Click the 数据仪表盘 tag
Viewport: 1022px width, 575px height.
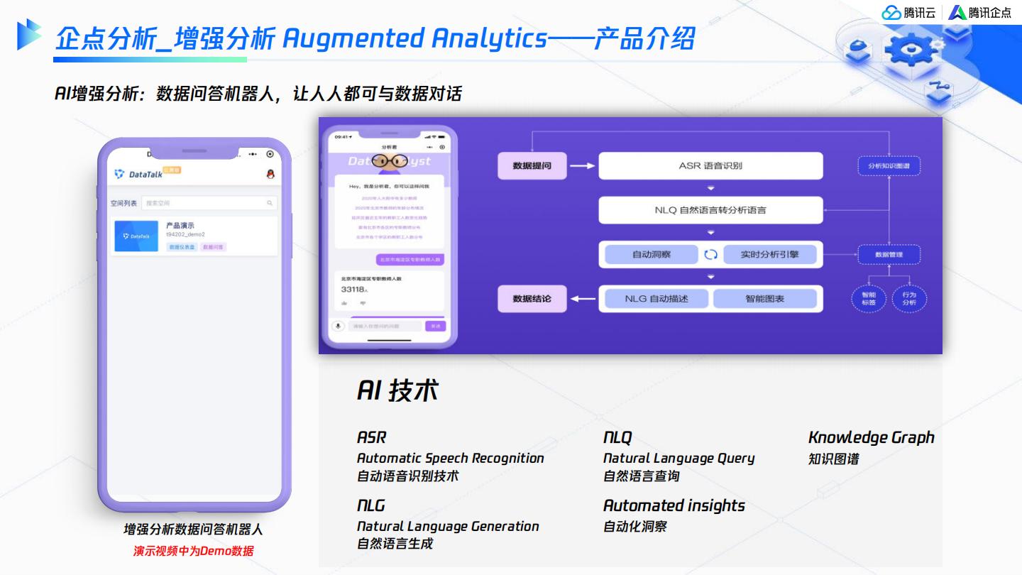tap(182, 247)
